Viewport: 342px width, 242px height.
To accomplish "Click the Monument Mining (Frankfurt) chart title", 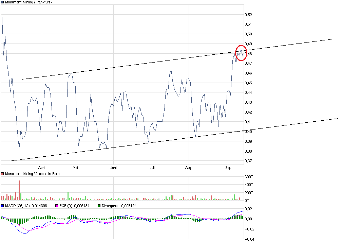I will click(x=28, y=2).
